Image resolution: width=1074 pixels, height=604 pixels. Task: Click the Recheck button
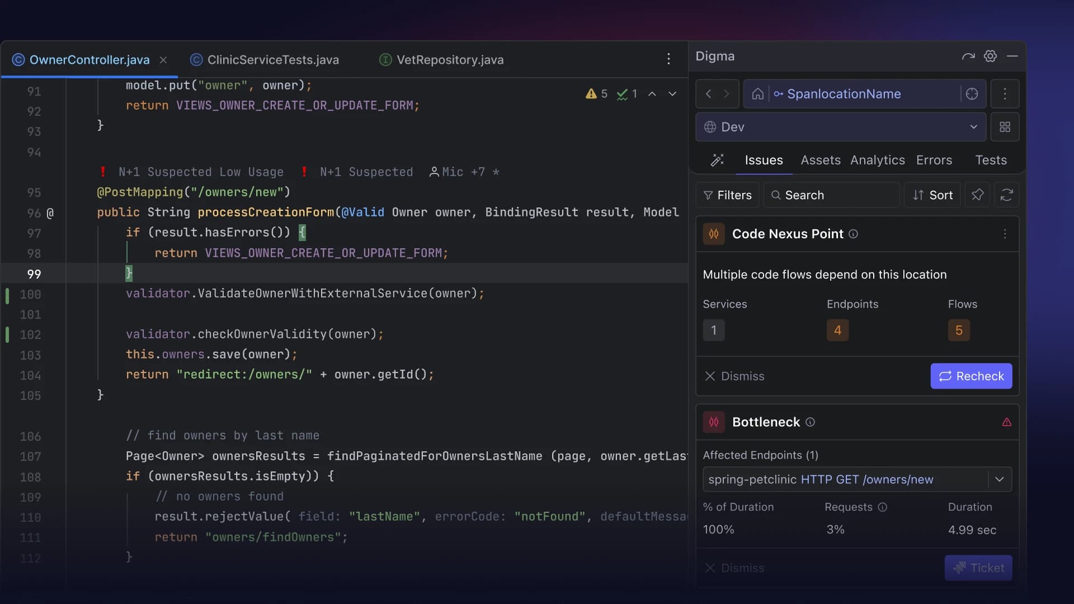971,376
